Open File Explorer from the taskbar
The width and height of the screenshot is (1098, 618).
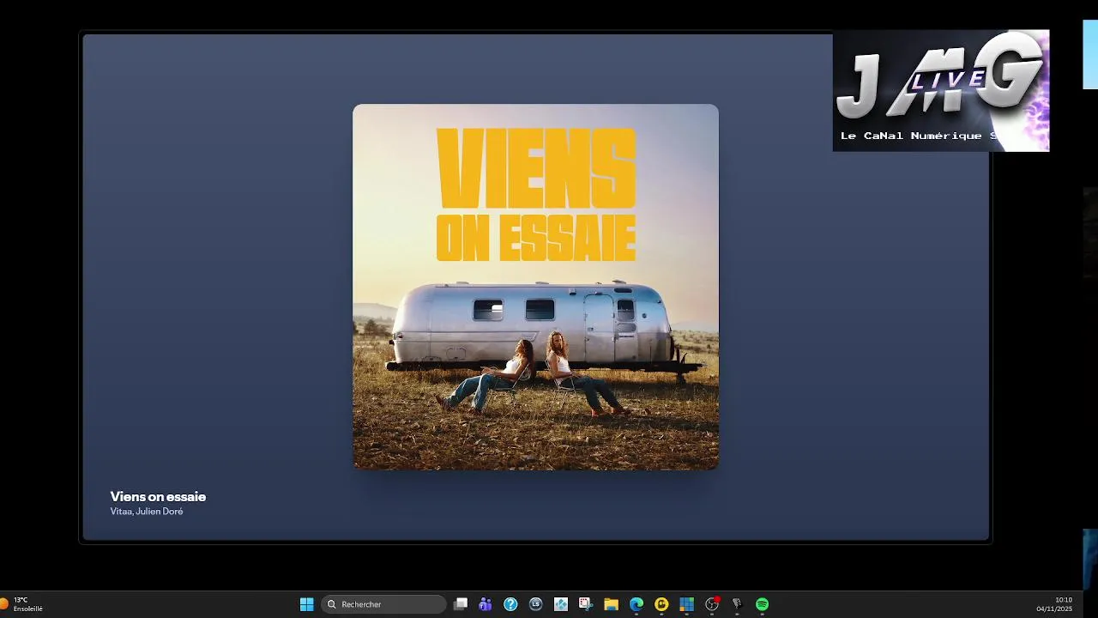point(611,604)
